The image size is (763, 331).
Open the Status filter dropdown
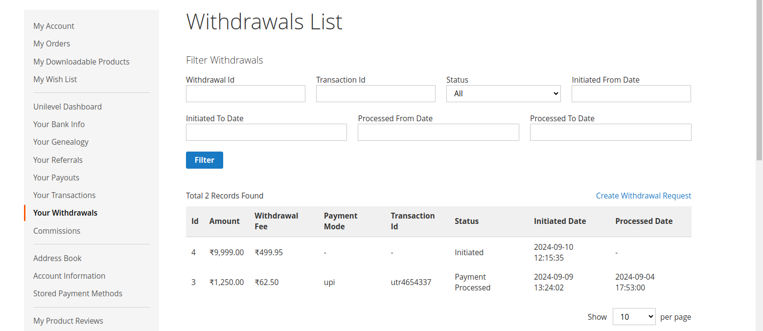[x=503, y=93]
